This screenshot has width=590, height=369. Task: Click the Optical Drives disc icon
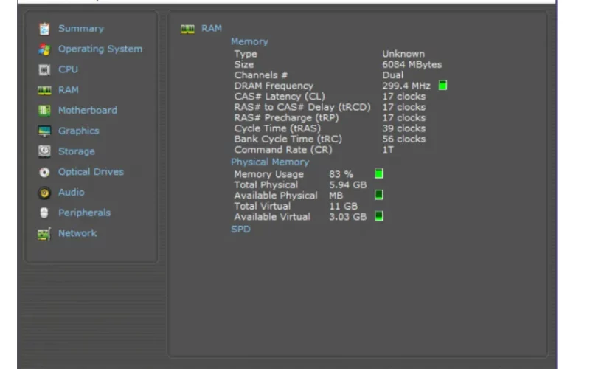click(x=44, y=172)
